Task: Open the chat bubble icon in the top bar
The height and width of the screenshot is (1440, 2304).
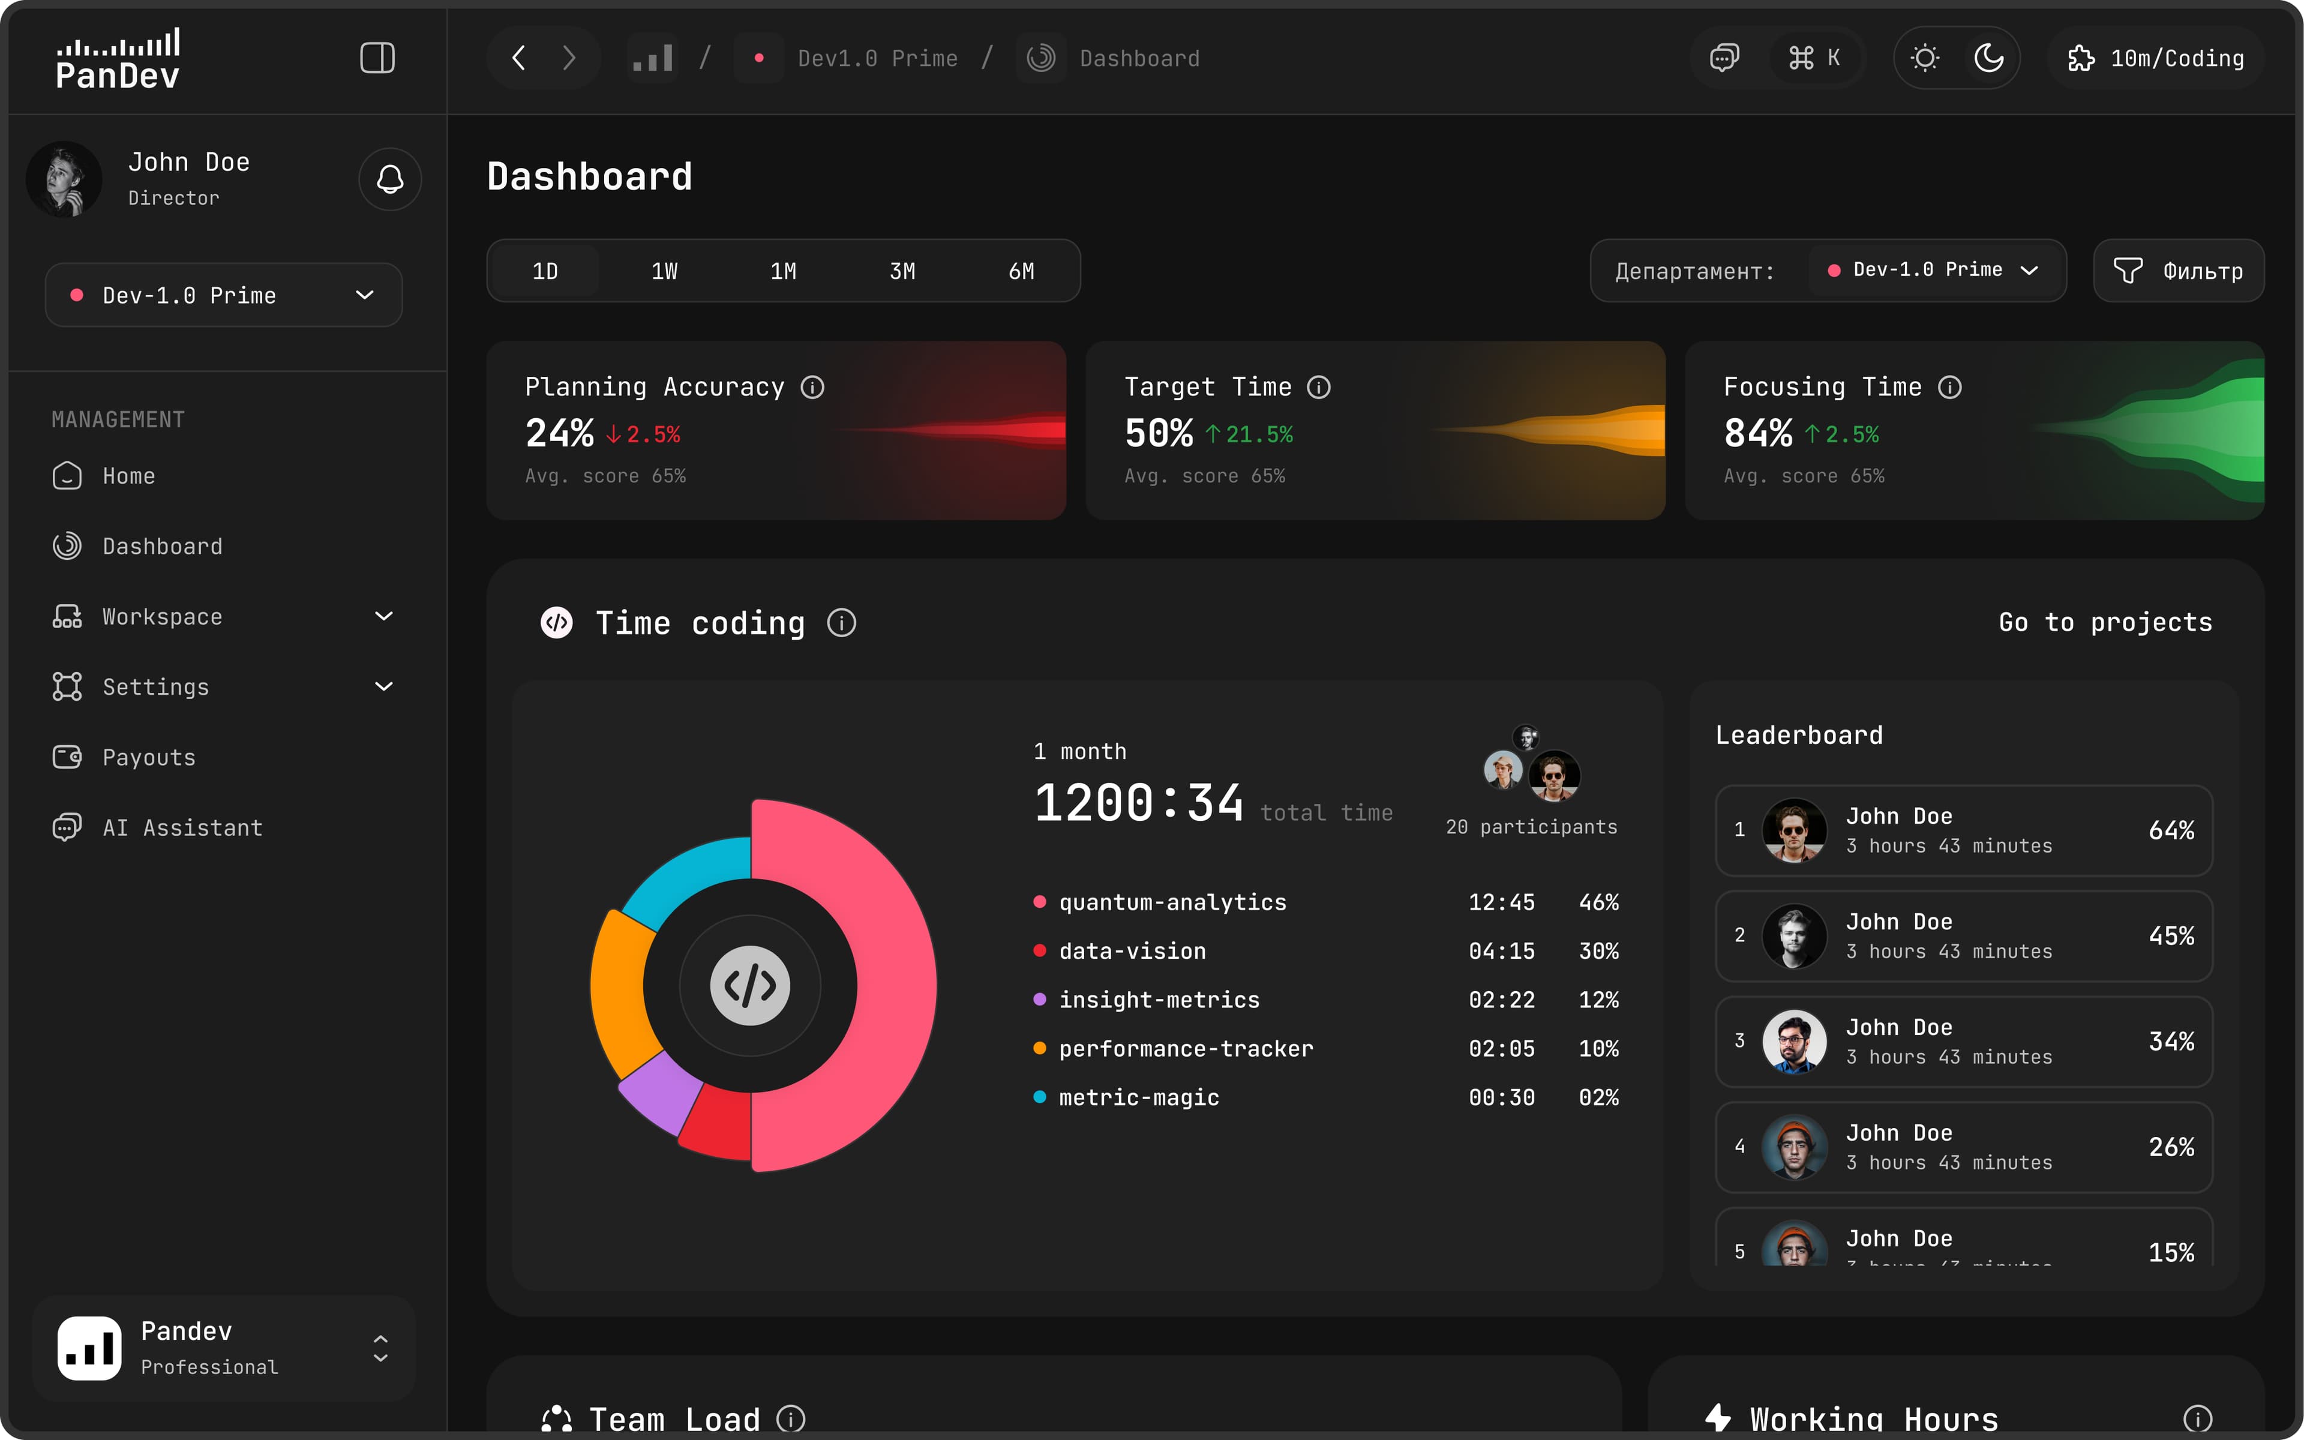Action: pyautogui.click(x=1724, y=58)
